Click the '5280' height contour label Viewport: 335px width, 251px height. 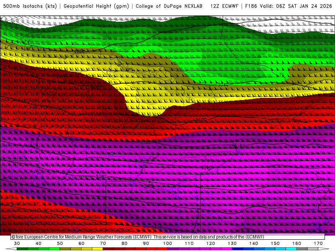pos(101,176)
